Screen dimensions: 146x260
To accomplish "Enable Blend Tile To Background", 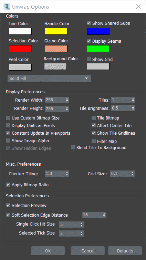I will (x=73, y=148).
